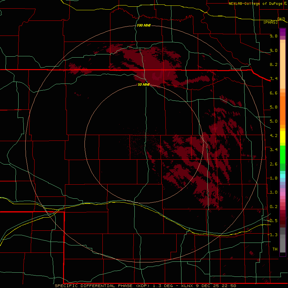Click the NEXLAB-College of DuPage label
Image resolution: width=288 pixels, height=288 pixels.
[256, 4]
